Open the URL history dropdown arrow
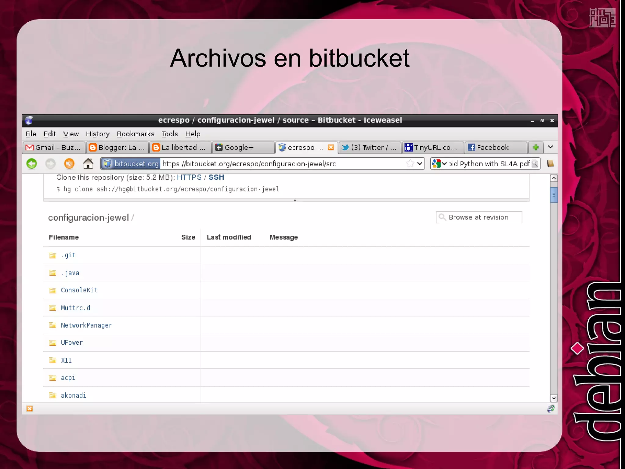The image size is (625, 469). click(x=420, y=163)
